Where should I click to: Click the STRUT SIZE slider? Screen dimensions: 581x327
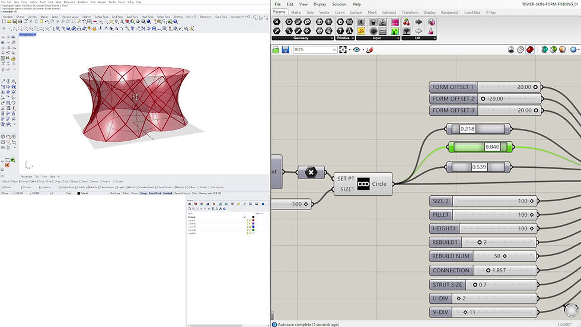(x=483, y=285)
